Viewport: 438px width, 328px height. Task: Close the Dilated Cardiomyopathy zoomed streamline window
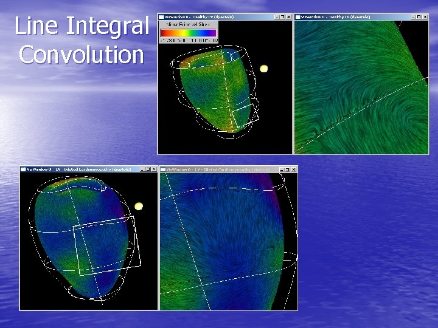pyautogui.click(x=294, y=169)
